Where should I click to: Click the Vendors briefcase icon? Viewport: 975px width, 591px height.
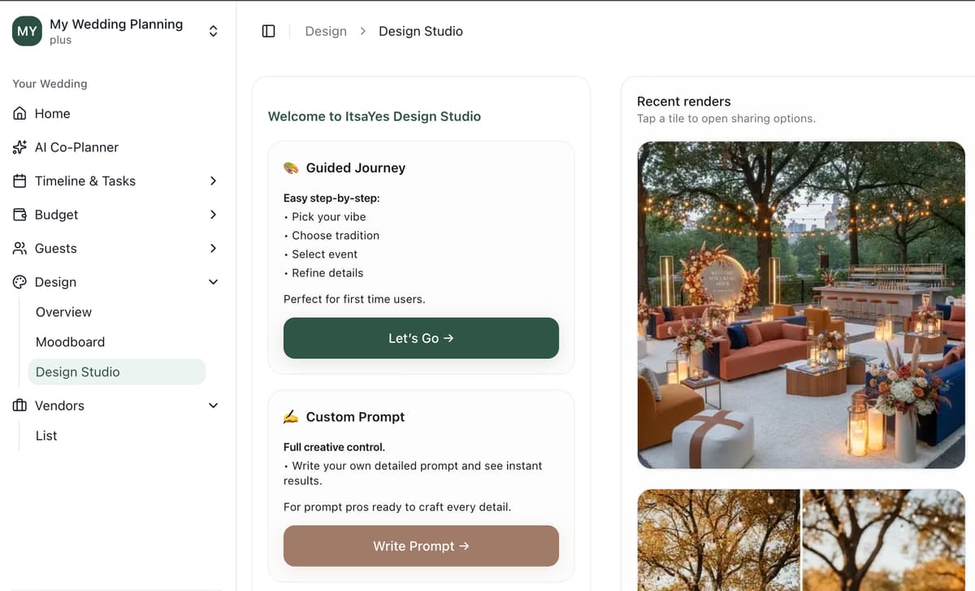pyautogui.click(x=19, y=405)
